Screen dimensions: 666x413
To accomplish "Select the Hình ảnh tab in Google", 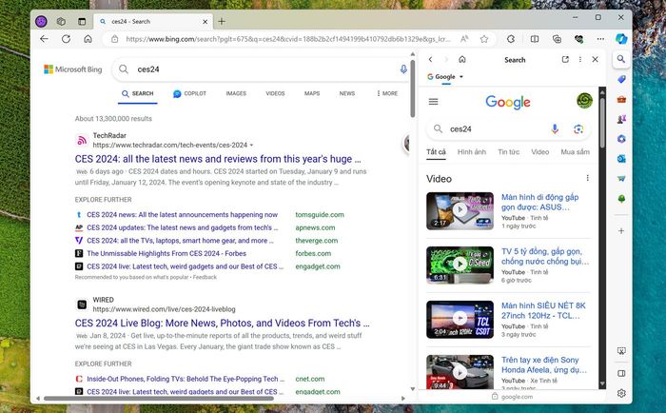I will click(472, 152).
